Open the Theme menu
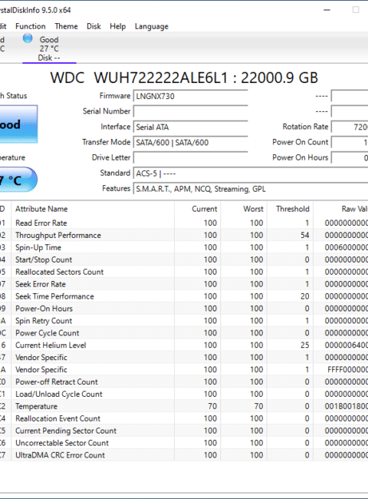The image size is (368, 499). click(x=66, y=26)
